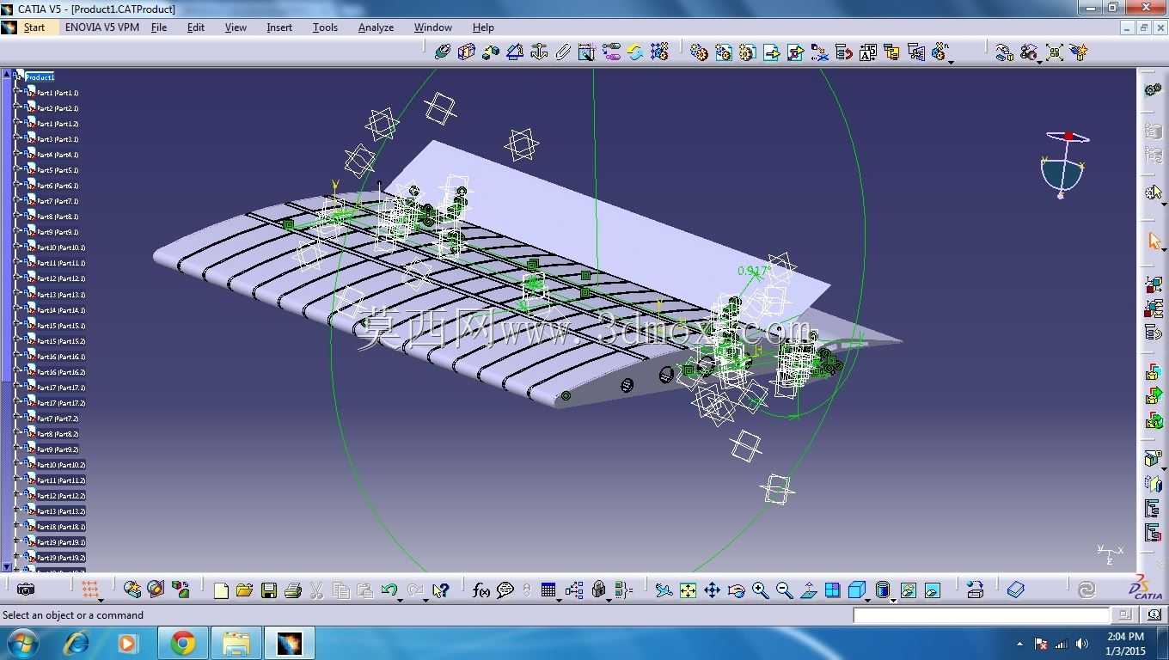This screenshot has height=660, width=1169.
Task: Open the Formula f(x) tool
Action: [481, 590]
